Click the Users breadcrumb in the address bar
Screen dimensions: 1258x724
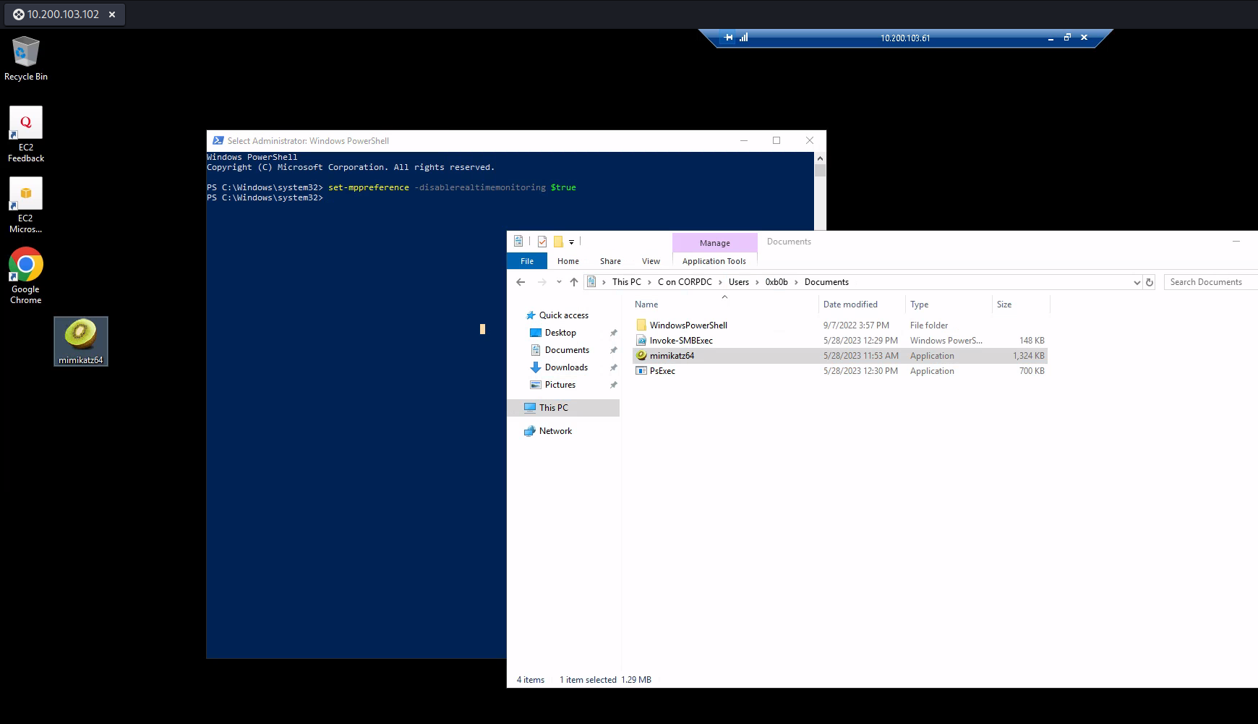[x=738, y=282]
